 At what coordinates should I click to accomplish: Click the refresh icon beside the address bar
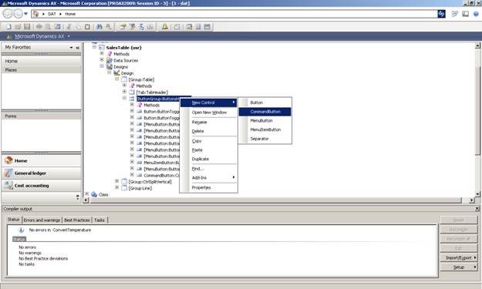441,14
